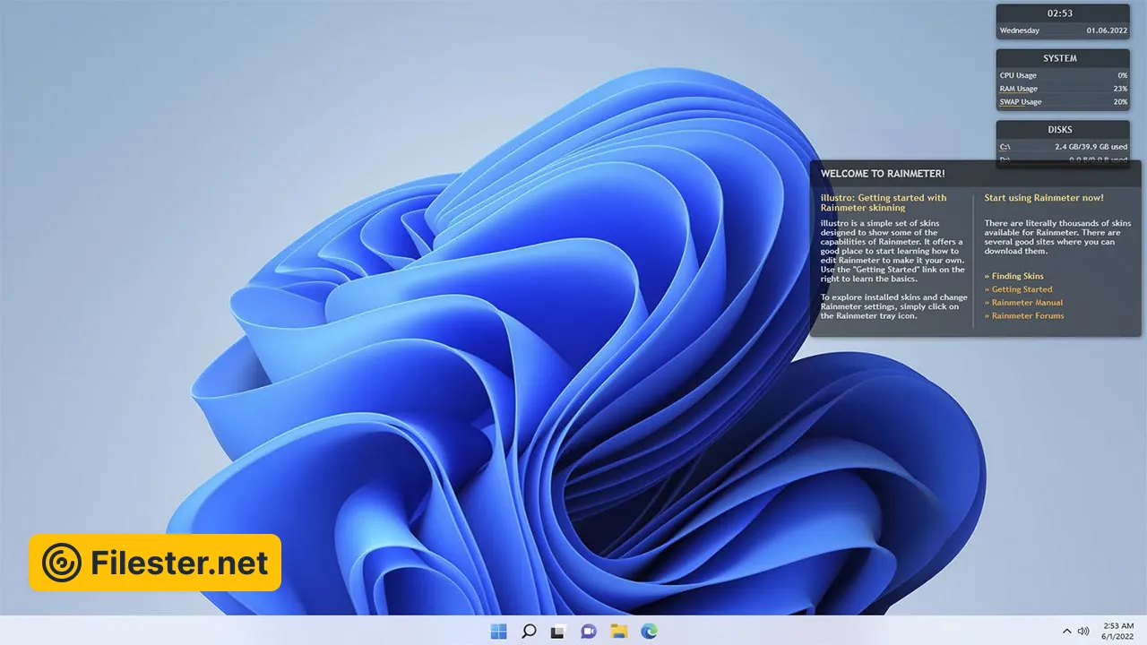Click the volume speaker tray icon
This screenshot has height=645, width=1147.
1083,632
